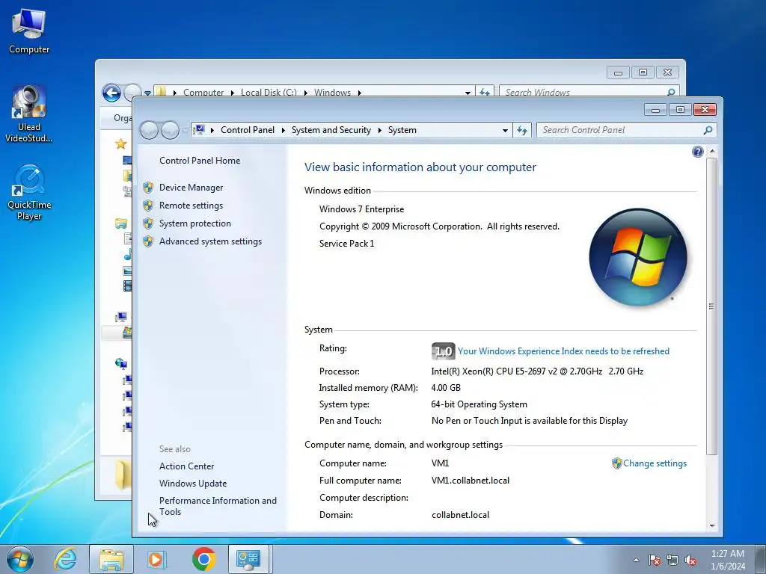Viewport: 766px width, 574px height.
Task: Open Change settings for computer name
Action: pos(655,463)
